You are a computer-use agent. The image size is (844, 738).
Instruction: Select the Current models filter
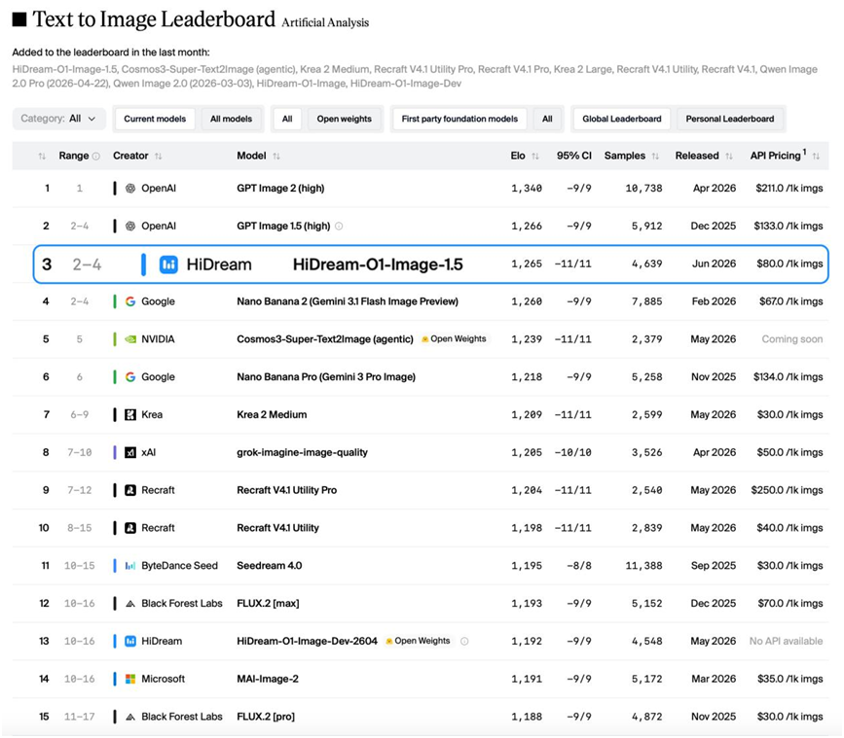pos(155,119)
